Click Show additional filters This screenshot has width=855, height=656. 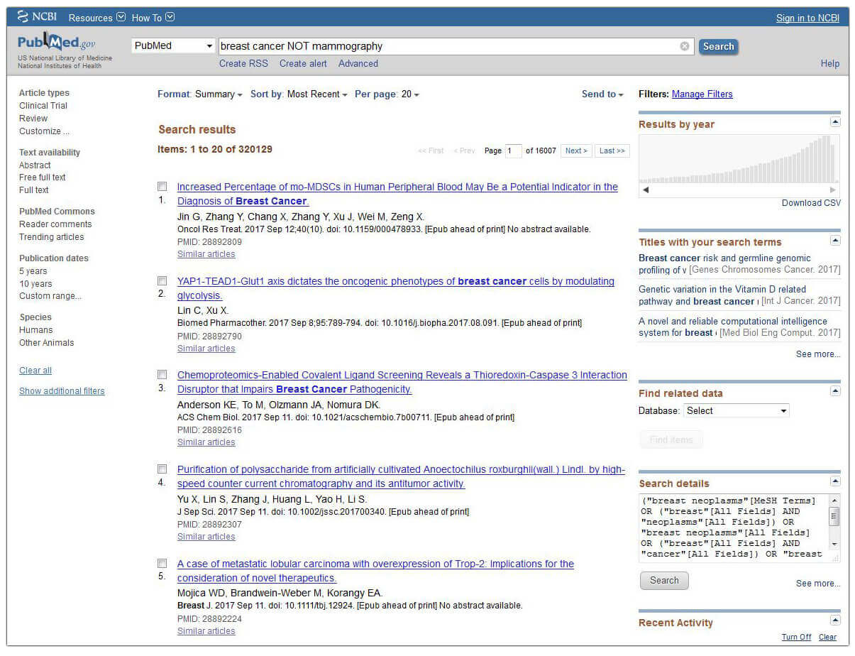(x=62, y=391)
